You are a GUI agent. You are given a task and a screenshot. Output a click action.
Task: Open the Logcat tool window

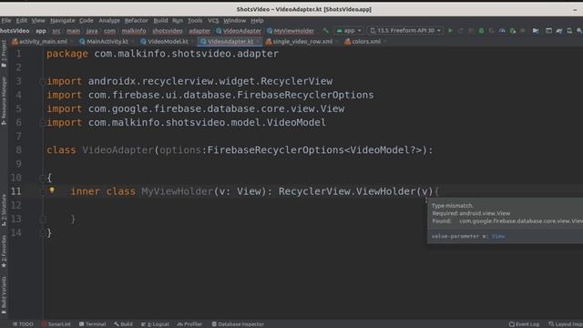(155, 324)
